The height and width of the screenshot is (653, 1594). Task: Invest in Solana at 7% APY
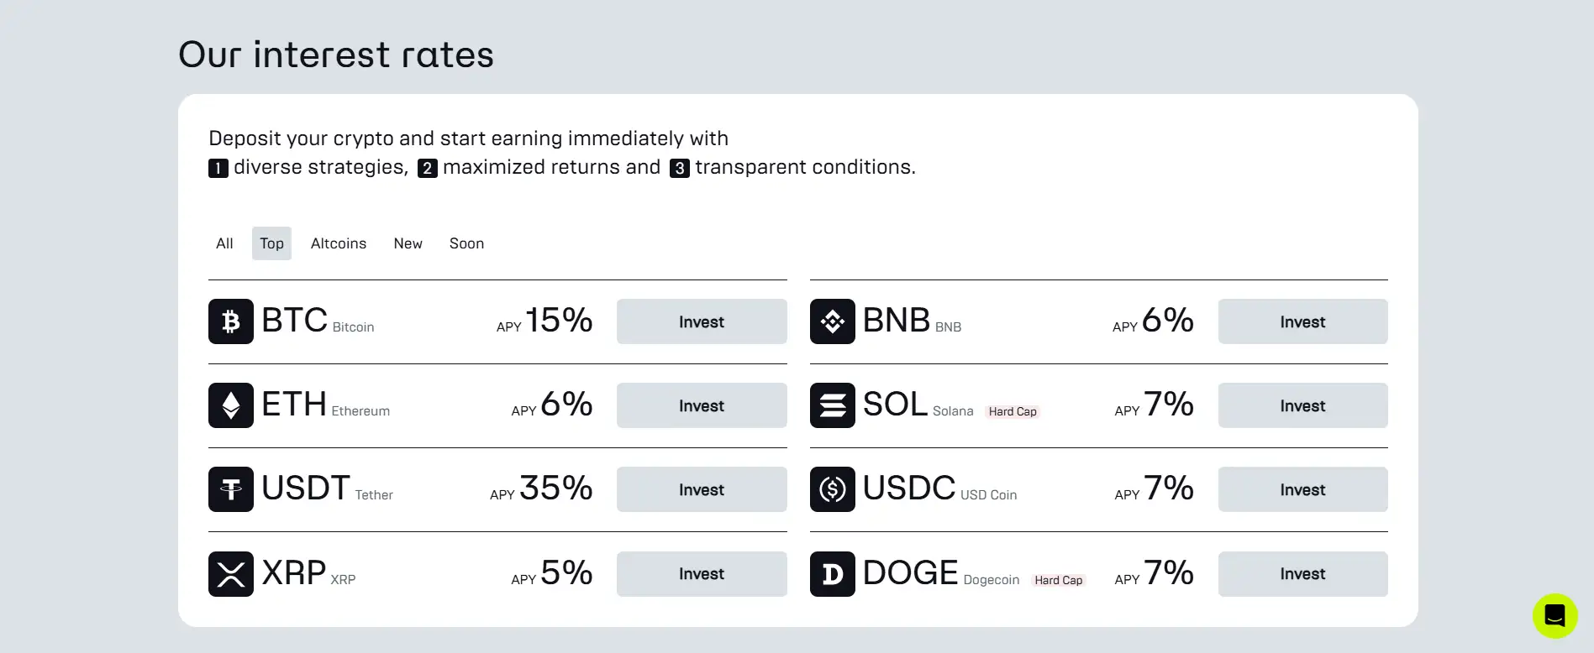coord(1302,405)
